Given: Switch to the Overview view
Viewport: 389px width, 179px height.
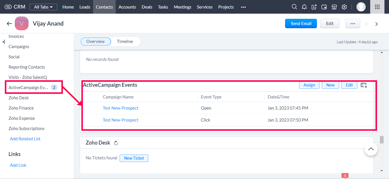Looking at the screenshot, I should coord(95,42).
